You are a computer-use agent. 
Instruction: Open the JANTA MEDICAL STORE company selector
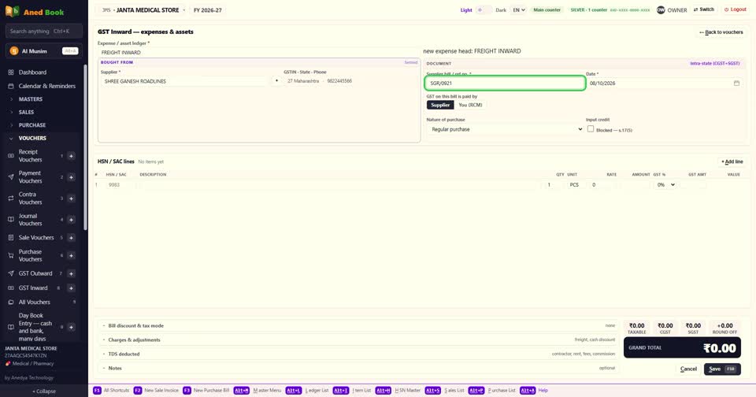pyautogui.click(x=144, y=10)
